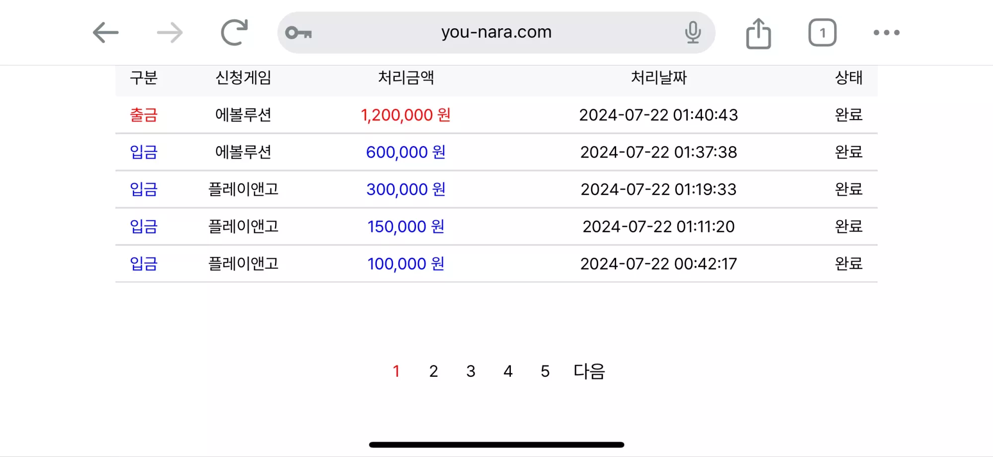Image resolution: width=993 pixels, height=457 pixels.
Task: Select the 1,200,000 원 withdrawal row
Action: pos(496,115)
